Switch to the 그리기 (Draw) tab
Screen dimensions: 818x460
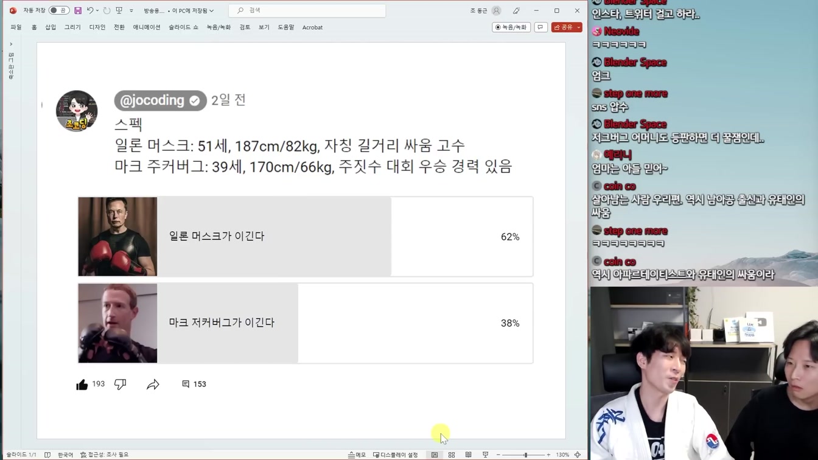pyautogui.click(x=72, y=27)
